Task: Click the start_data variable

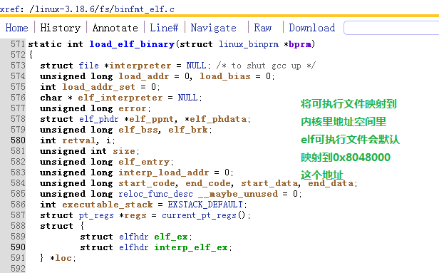Action: [269, 183]
